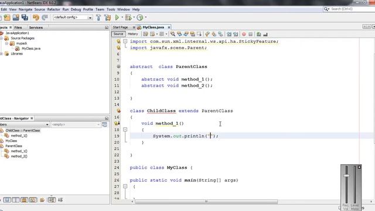Click import warning icon beside StickyFeature line

click(x=118, y=42)
